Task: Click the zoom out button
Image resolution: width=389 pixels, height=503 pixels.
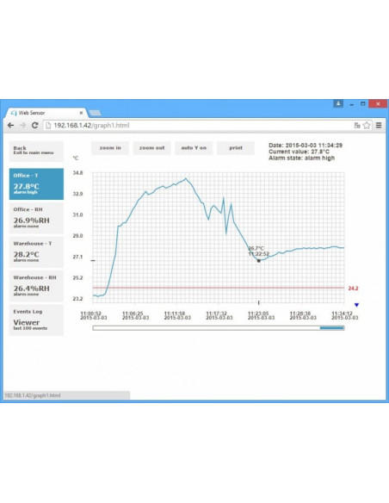Action: (x=151, y=148)
